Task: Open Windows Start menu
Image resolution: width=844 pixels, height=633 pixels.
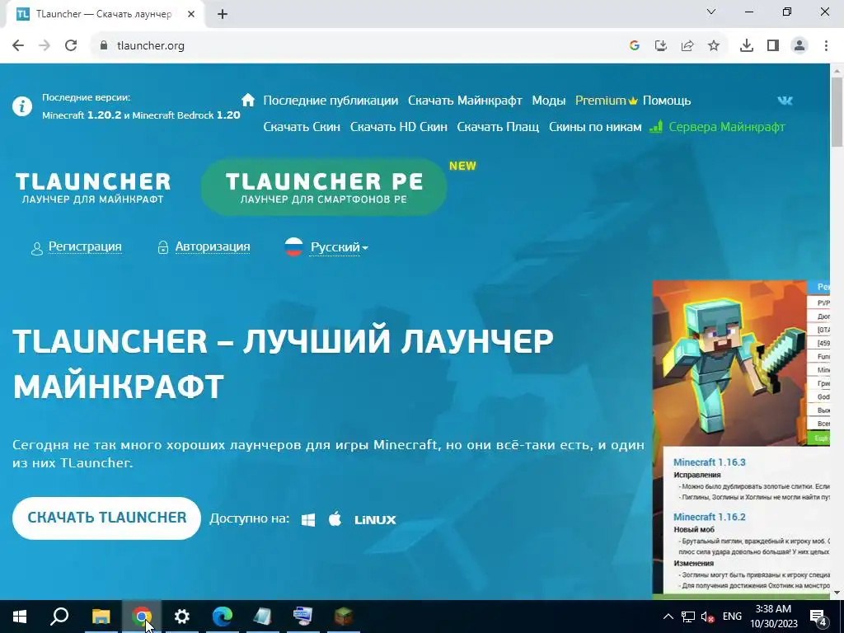Action: click(20, 617)
